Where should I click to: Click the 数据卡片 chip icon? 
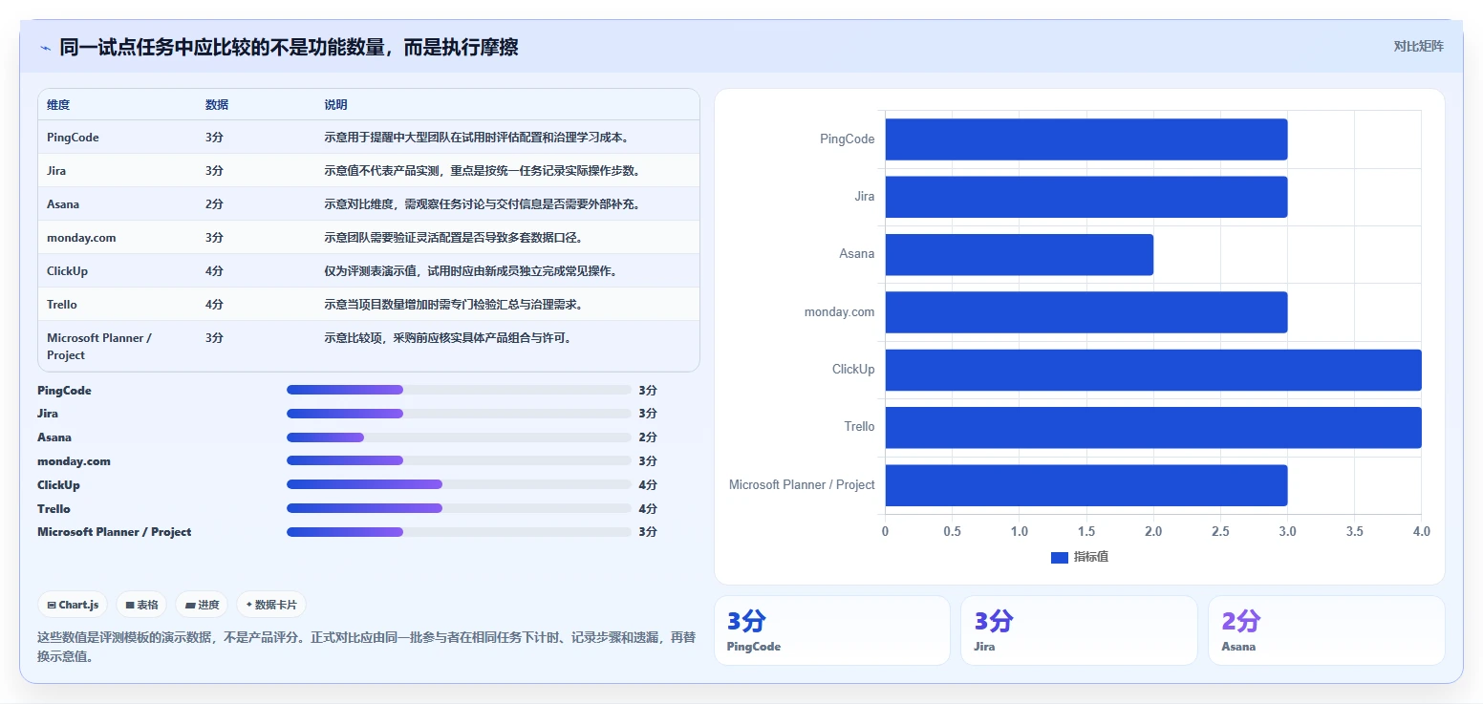tap(248, 605)
